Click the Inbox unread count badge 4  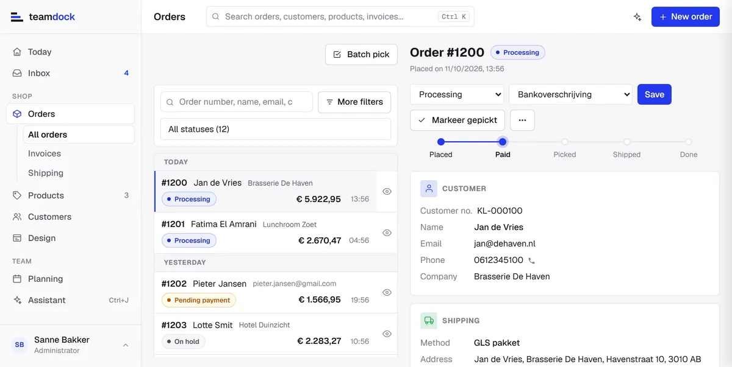[126, 73]
